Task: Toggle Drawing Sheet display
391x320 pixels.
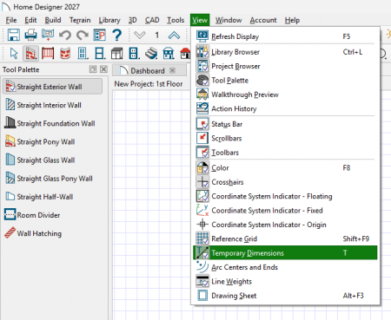Action: [x=285, y=296]
